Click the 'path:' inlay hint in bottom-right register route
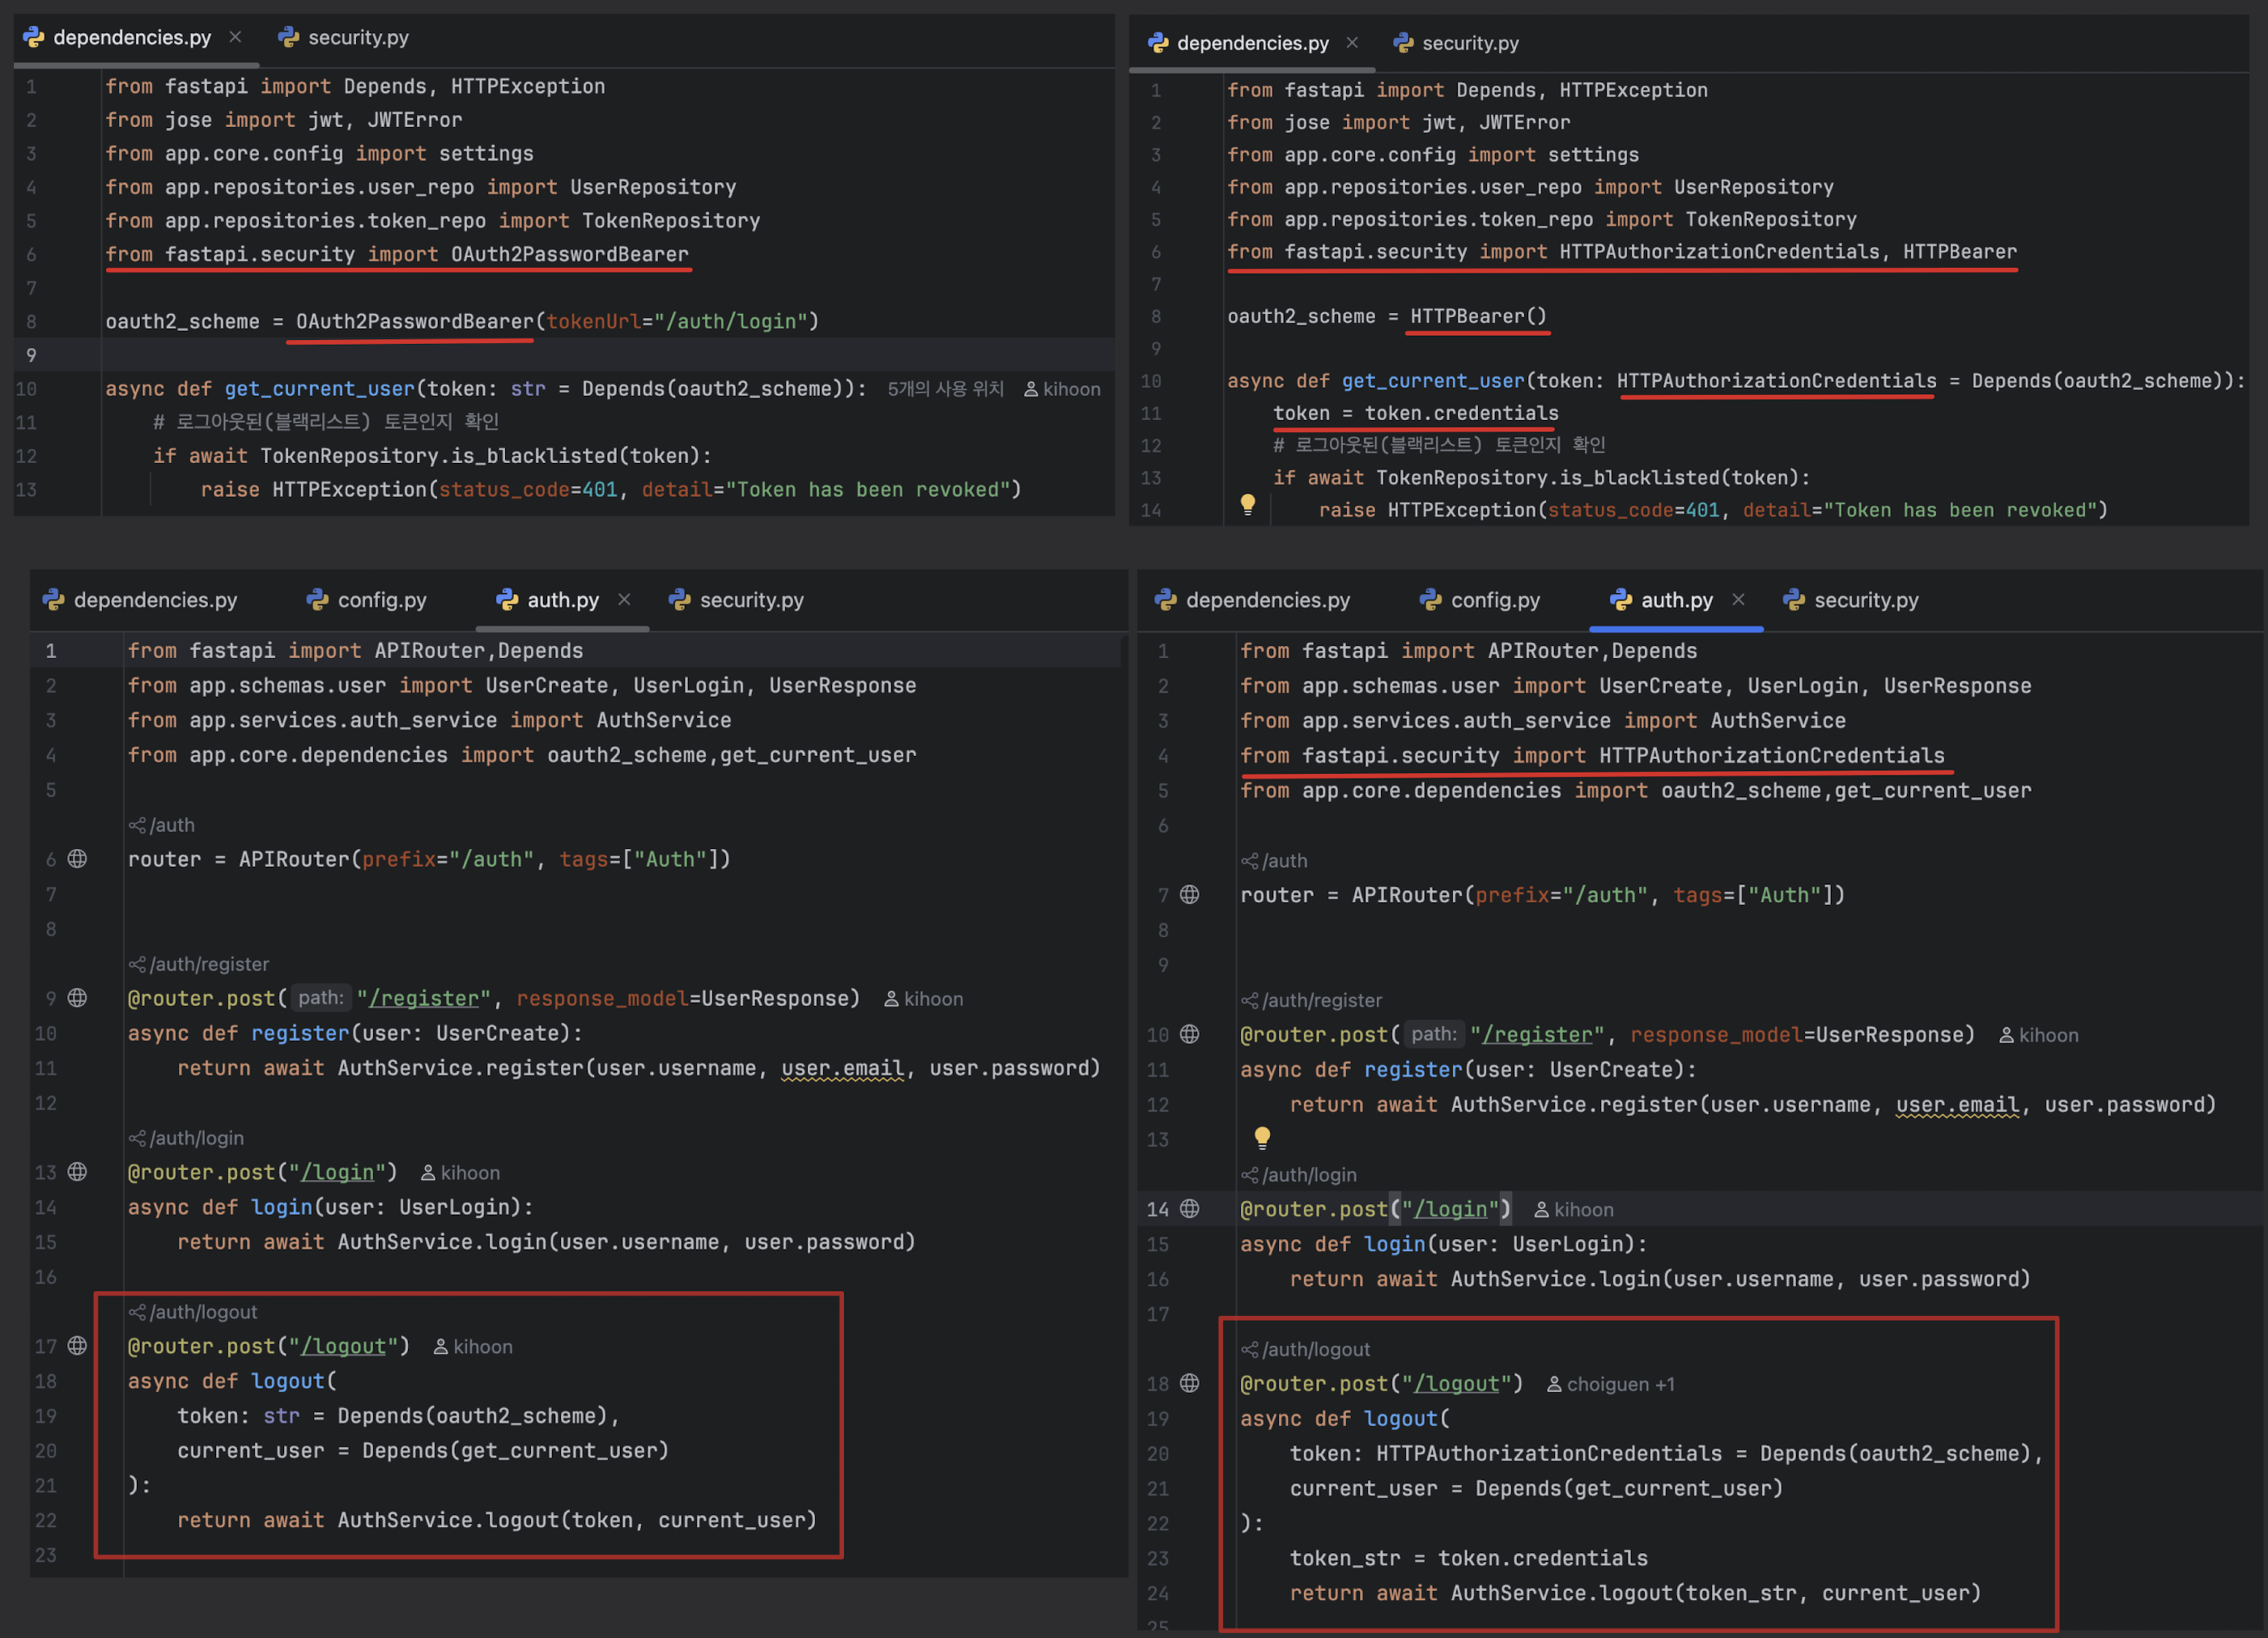Screen dimensions: 2268x1638 [x=1433, y=1034]
